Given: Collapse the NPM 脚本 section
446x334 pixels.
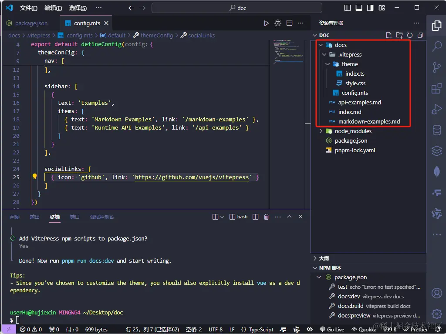Looking at the screenshot, I should click(315, 268).
